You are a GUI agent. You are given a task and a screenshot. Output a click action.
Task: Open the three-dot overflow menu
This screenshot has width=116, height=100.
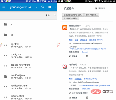(x=56, y=7)
